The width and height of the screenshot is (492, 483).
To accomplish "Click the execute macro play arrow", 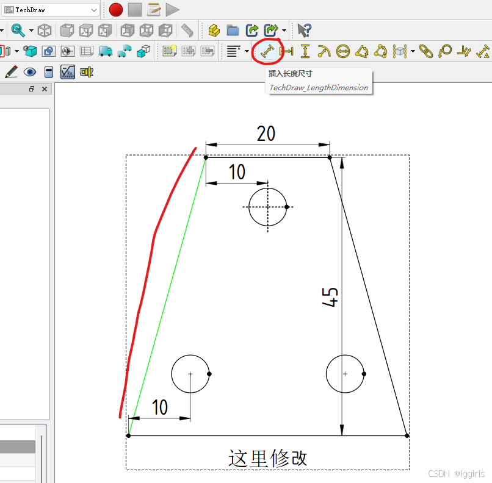I will click(x=172, y=10).
